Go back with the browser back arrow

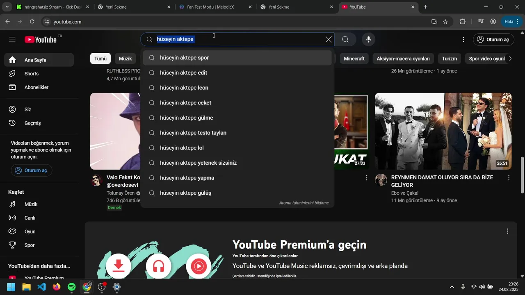coord(7,22)
